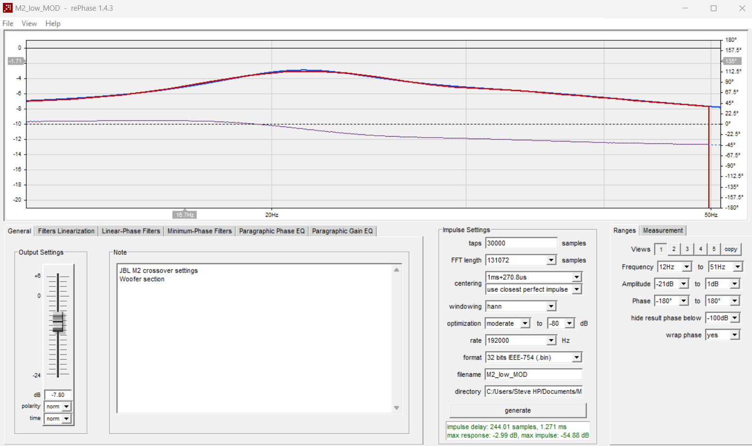Select view 5 button
Screen dimensions: 752x446
(714, 249)
